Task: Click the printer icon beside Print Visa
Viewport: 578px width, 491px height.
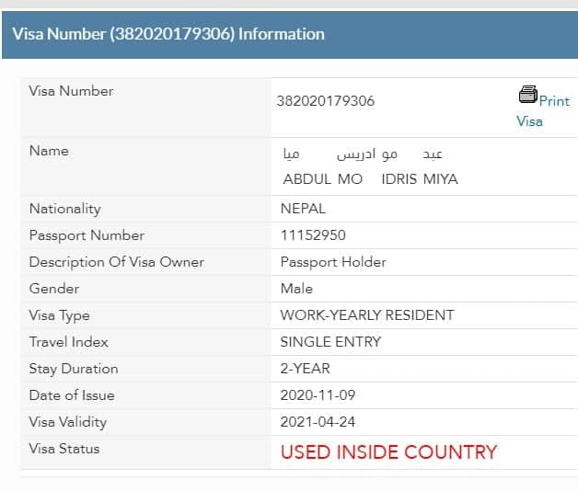Action: tap(528, 95)
